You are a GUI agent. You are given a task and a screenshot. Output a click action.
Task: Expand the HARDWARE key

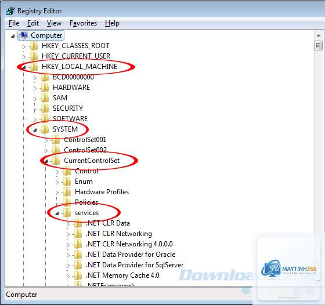[35, 88]
